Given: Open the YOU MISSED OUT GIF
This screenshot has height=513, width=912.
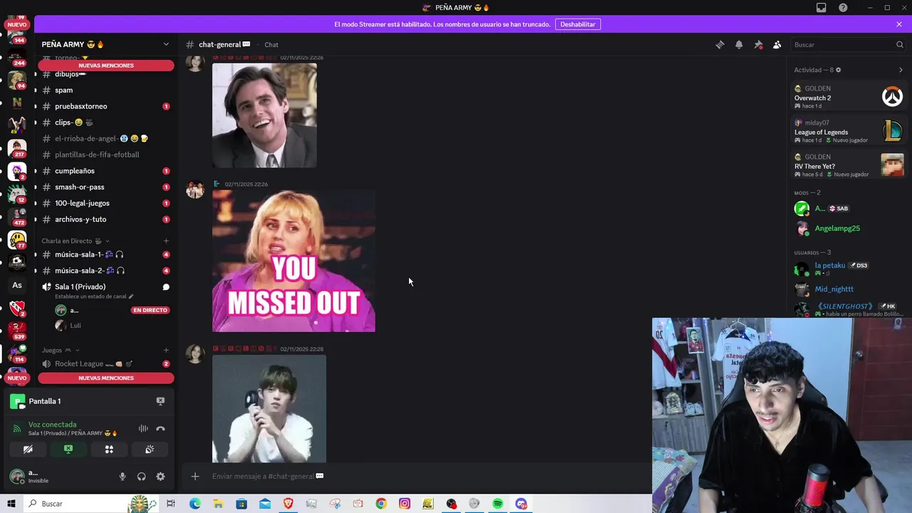Looking at the screenshot, I should (x=294, y=261).
